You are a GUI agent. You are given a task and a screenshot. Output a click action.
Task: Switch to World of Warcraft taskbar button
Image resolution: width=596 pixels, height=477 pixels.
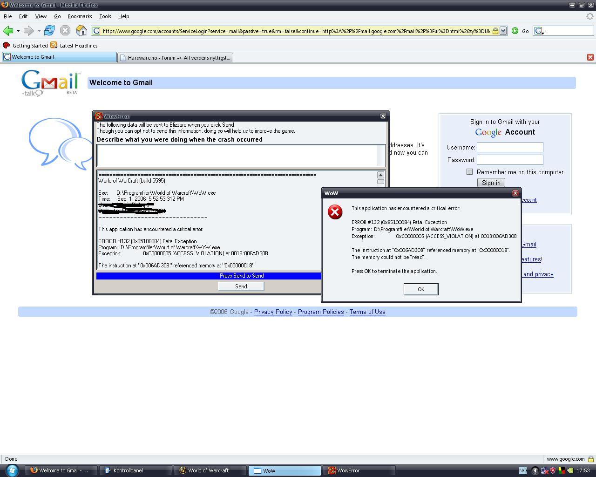(x=210, y=470)
